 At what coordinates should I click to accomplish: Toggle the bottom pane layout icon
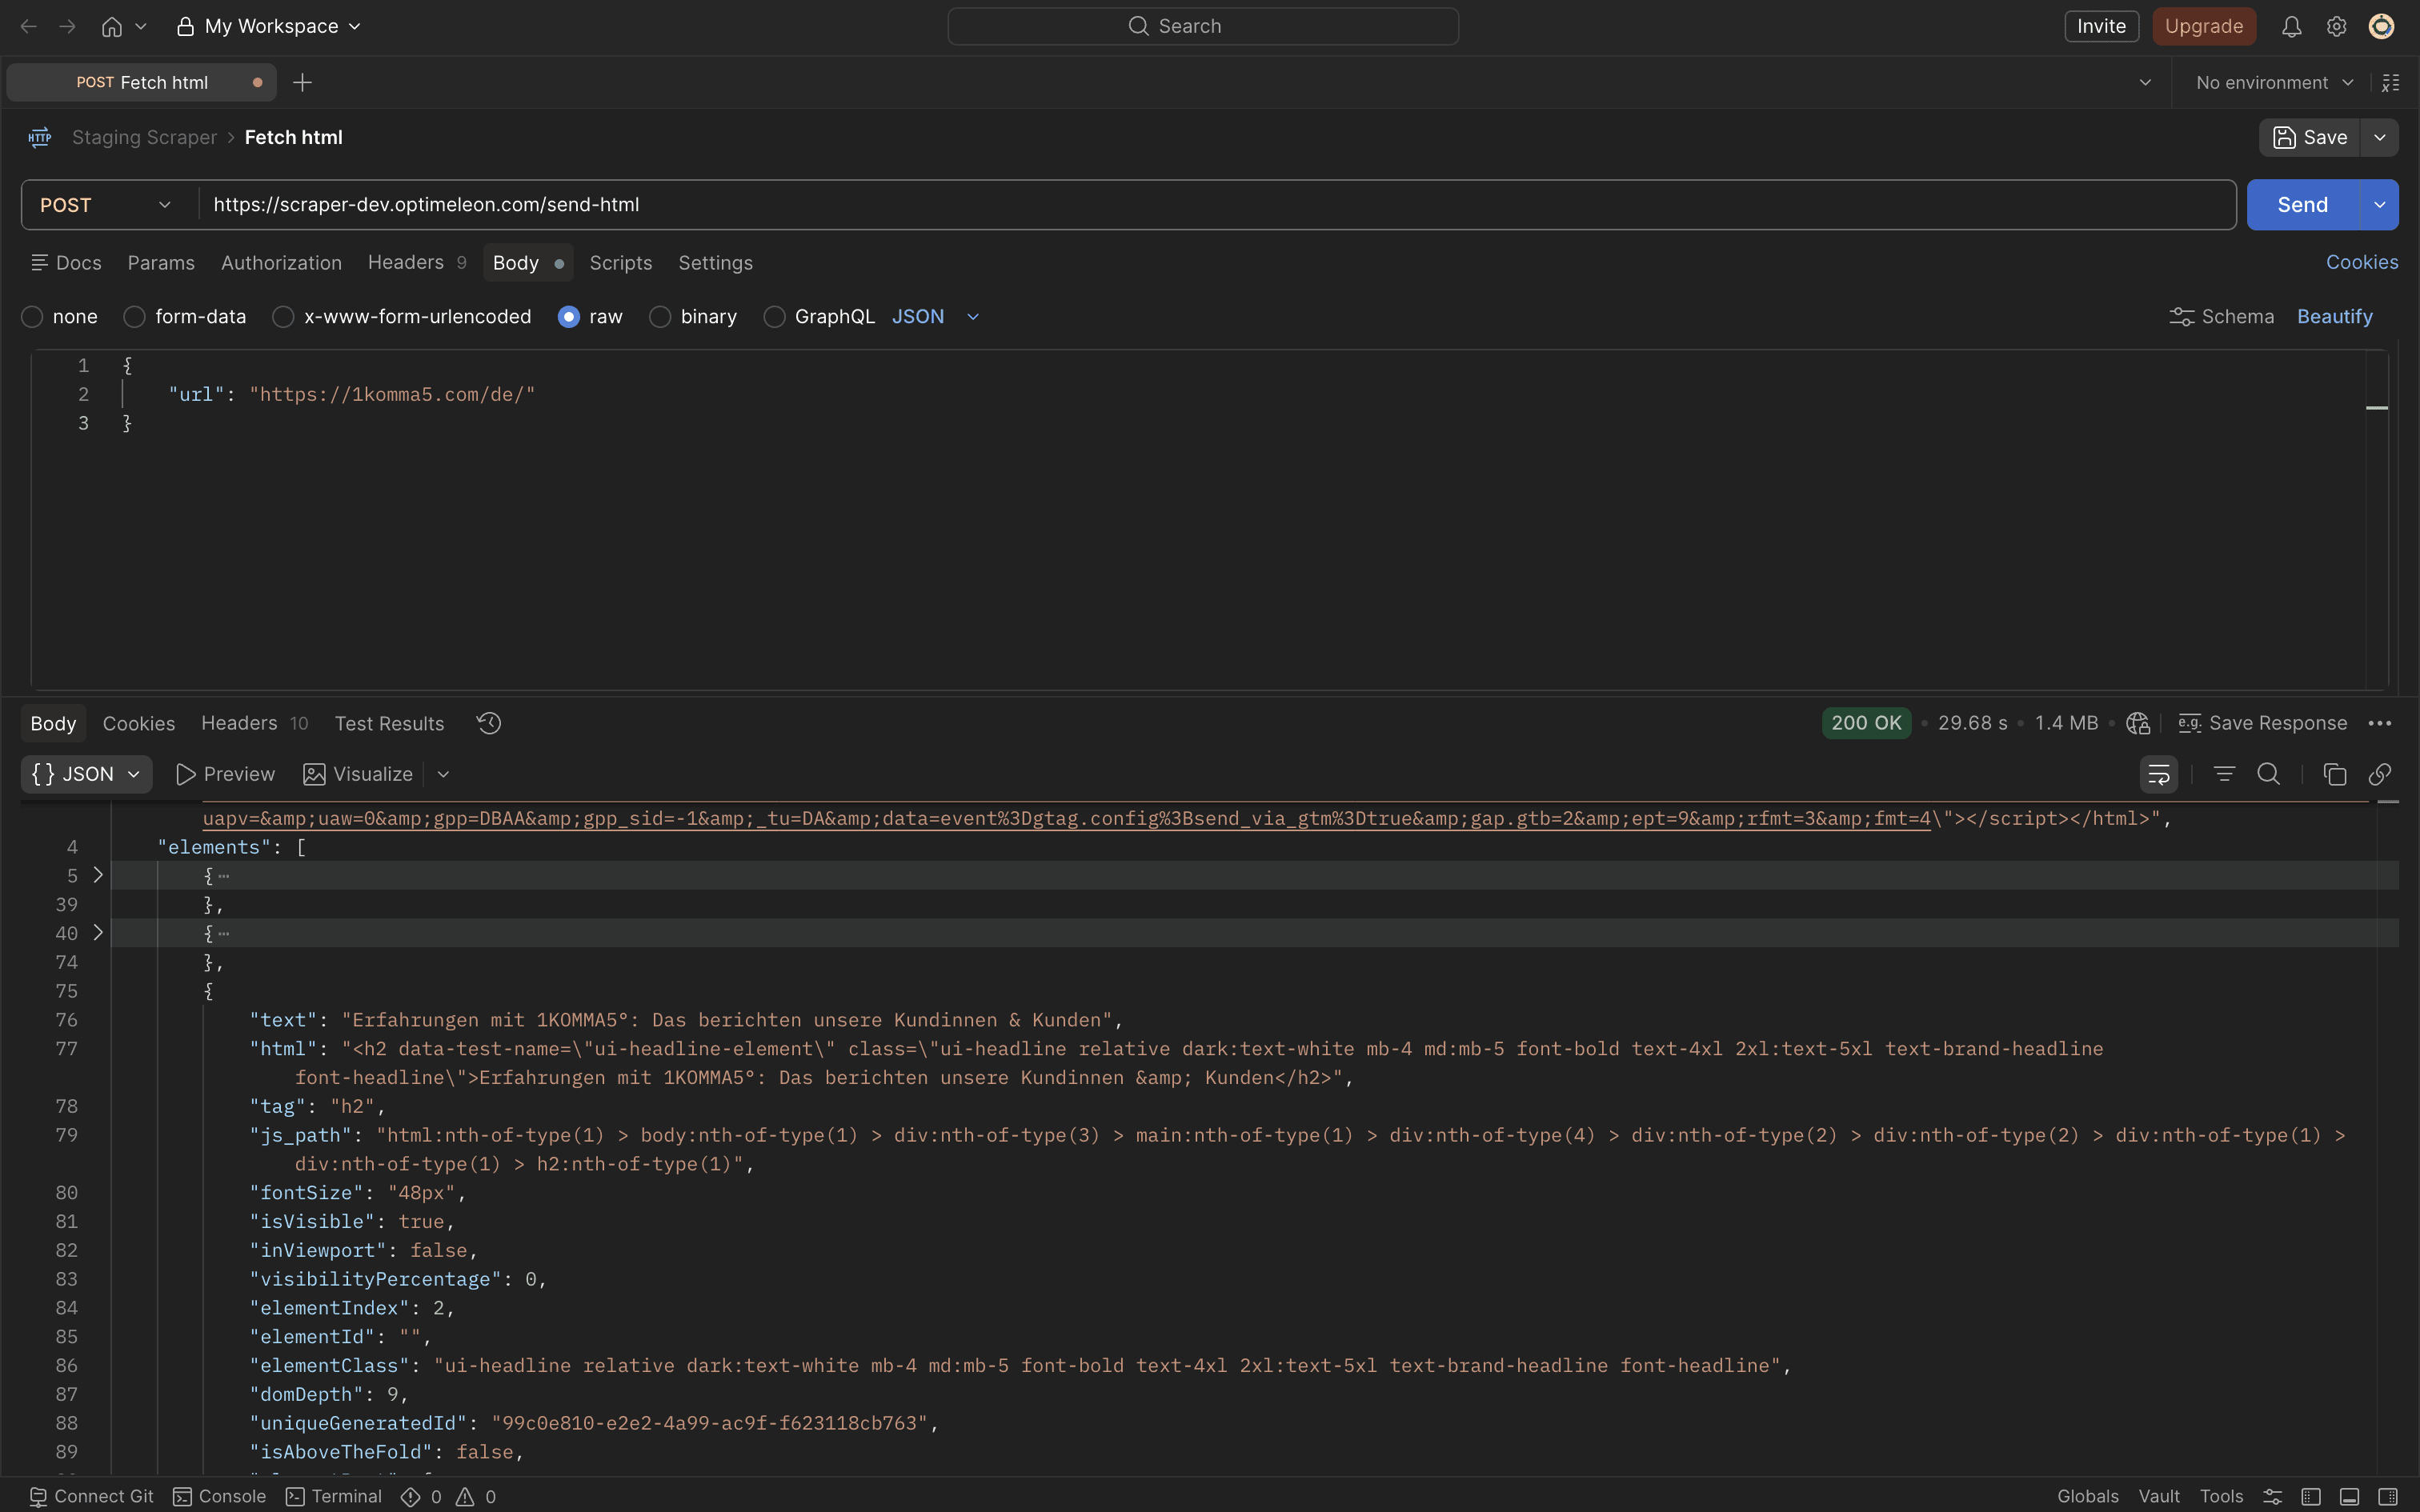click(2349, 1496)
